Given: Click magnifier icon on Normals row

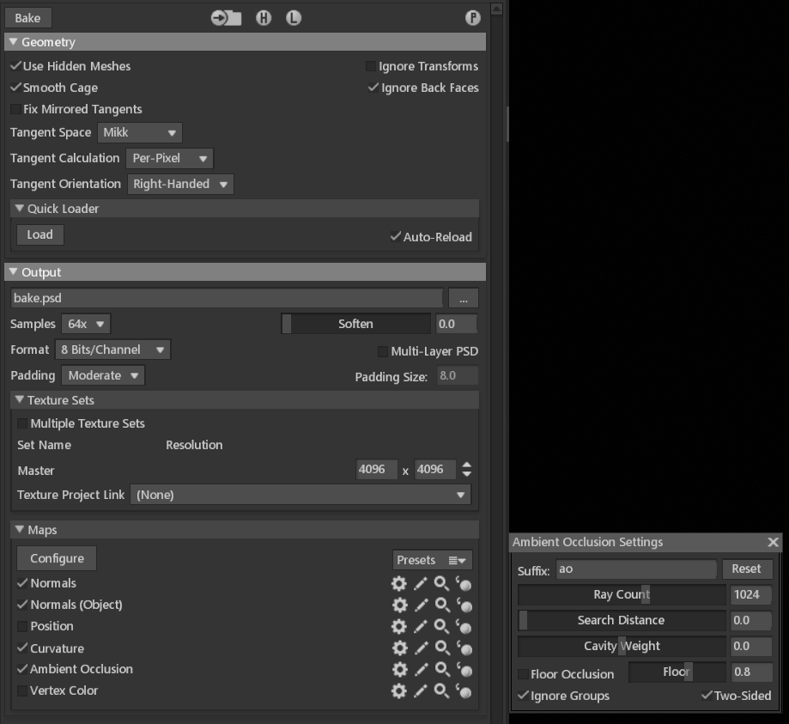Looking at the screenshot, I should coord(442,583).
